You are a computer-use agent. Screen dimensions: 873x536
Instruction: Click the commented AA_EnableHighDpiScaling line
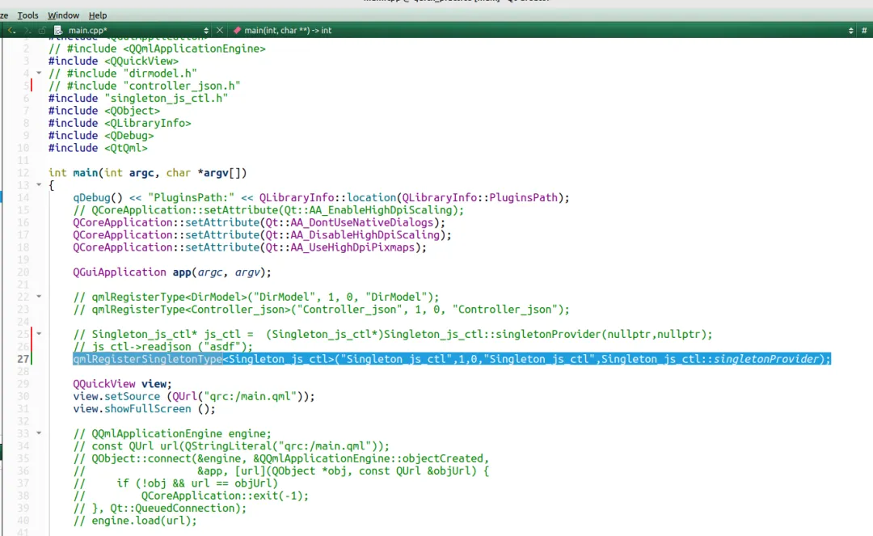tap(268, 210)
